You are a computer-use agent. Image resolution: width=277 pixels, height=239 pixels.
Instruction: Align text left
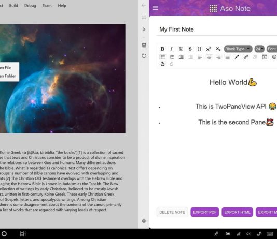pos(200,57)
